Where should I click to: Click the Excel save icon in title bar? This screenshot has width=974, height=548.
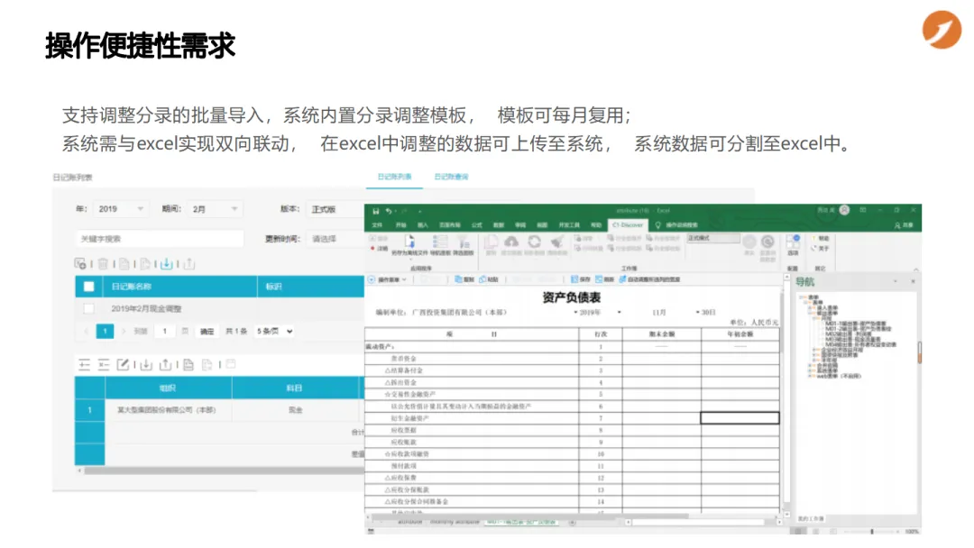[x=375, y=211]
